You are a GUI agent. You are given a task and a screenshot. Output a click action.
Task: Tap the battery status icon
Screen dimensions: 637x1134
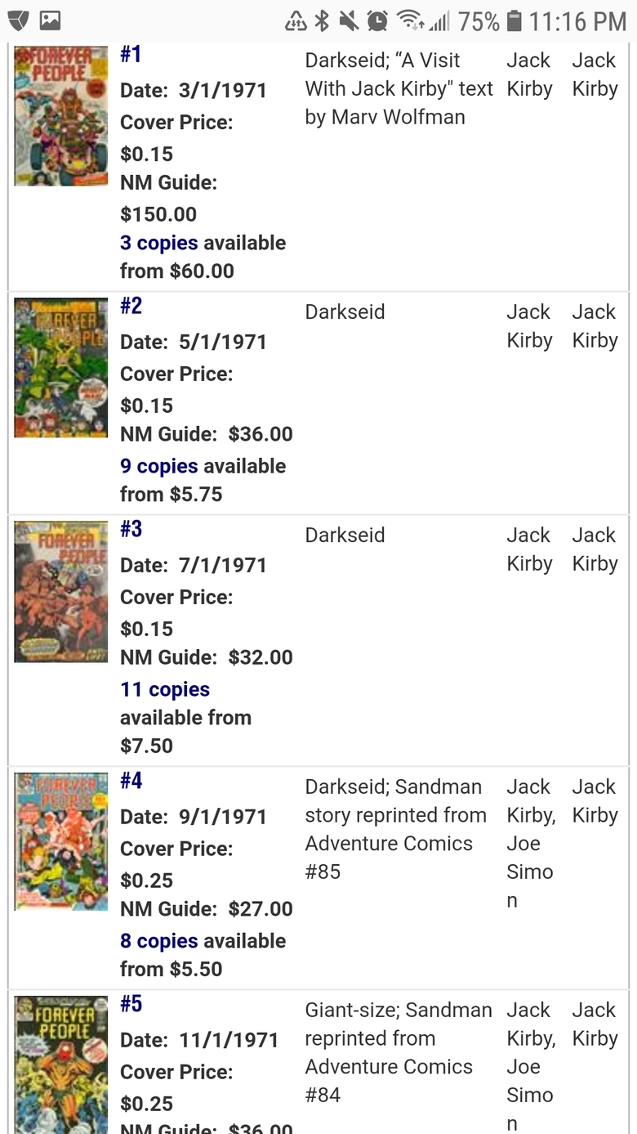514,20
